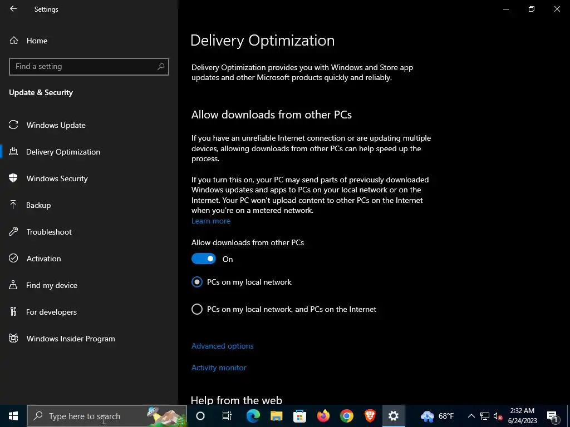Click the Update & Security heading
The width and height of the screenshot is (570, 427).
tap(41, 92)
